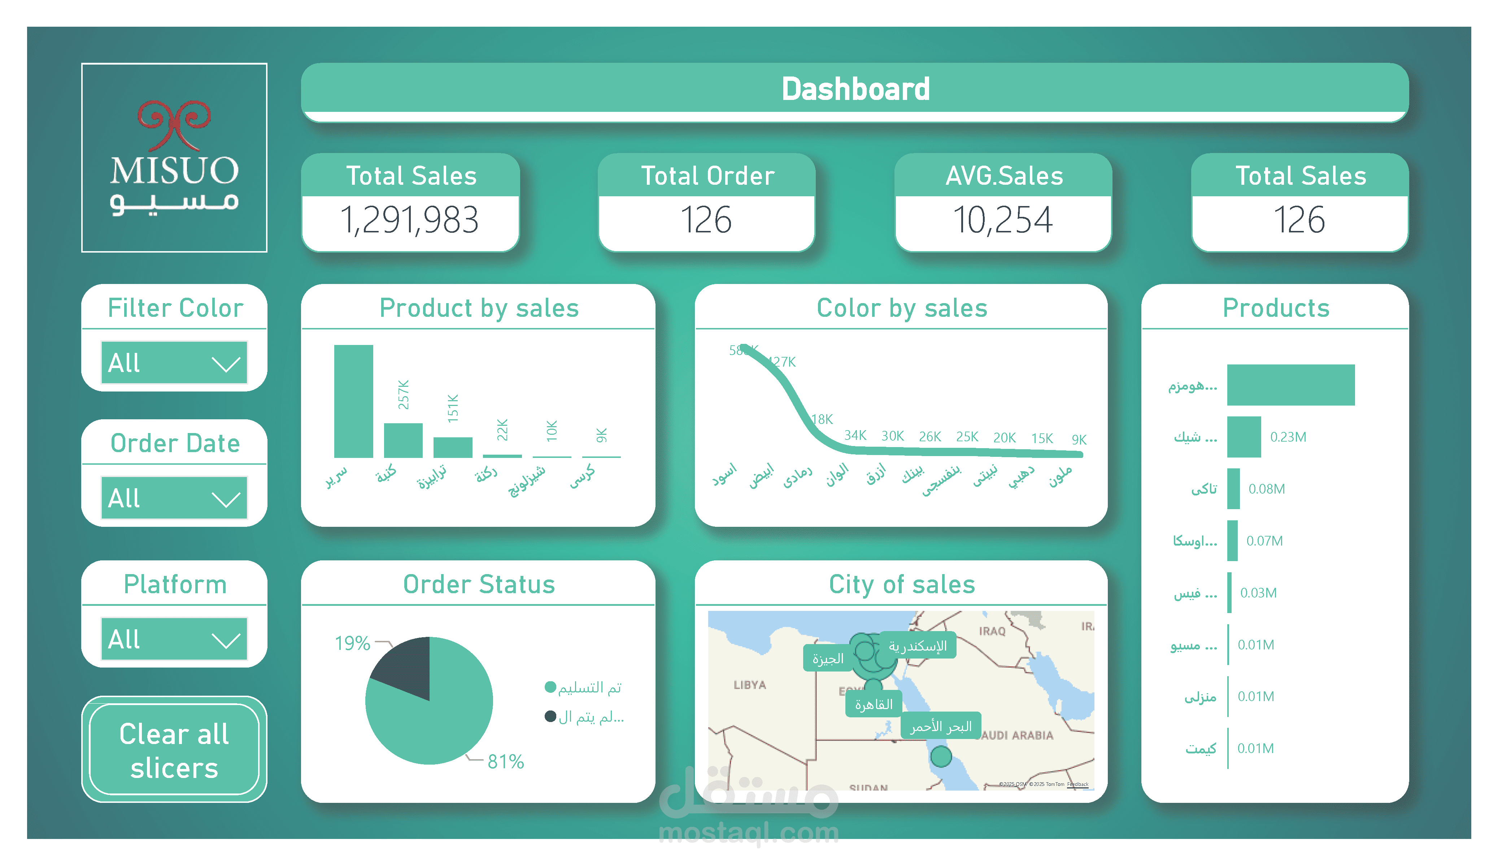Click the الجيزة map label
Image resolution: width=1498 pixels, height=866 pixels.
point(827,659)
